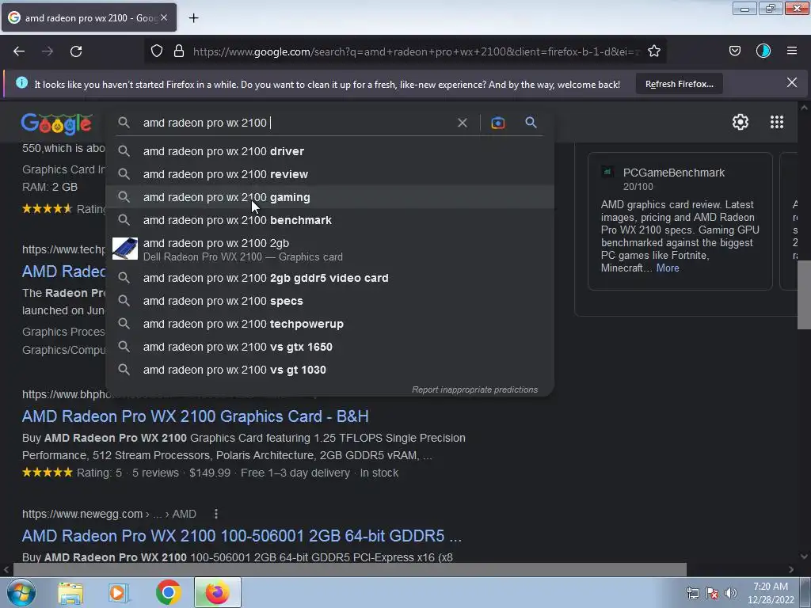Clear the Google search box text
811x608 pixels.
pyautogui.click(x=463, y=123)
